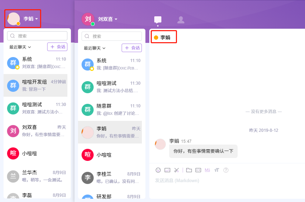Select the scissors screenshot tool
This screenshot has width=305, height=202.
[177, 170]
